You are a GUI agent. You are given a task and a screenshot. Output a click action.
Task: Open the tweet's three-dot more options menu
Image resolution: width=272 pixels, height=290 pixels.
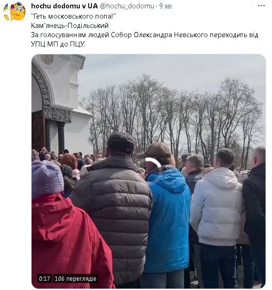coord(261,6)
